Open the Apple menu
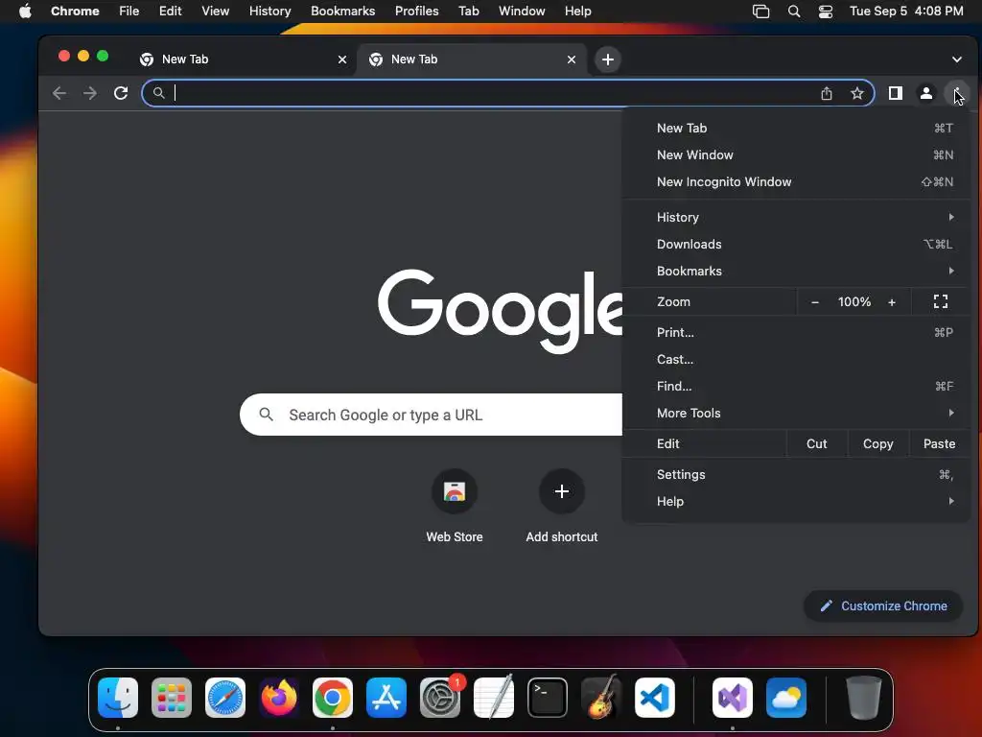This screenshot has height=737, width=982. (x=25, y=12)
